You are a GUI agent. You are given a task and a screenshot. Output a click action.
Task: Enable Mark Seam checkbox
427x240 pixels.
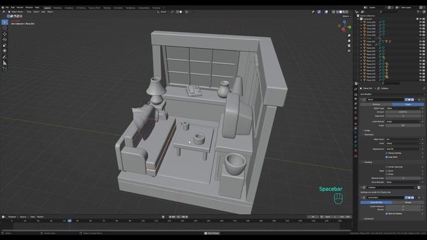pos(386,171)
